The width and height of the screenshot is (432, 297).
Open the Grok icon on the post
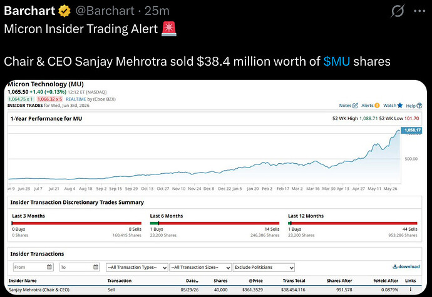click(x=398, y=11)
